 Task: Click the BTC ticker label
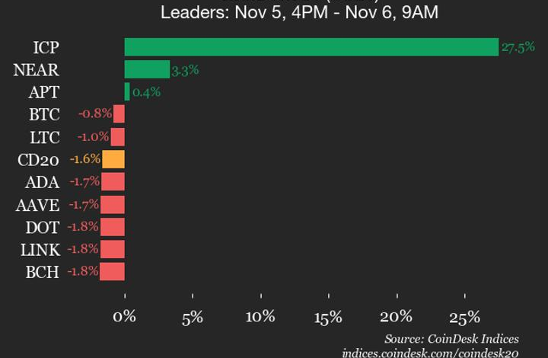(x=43, y=115)
